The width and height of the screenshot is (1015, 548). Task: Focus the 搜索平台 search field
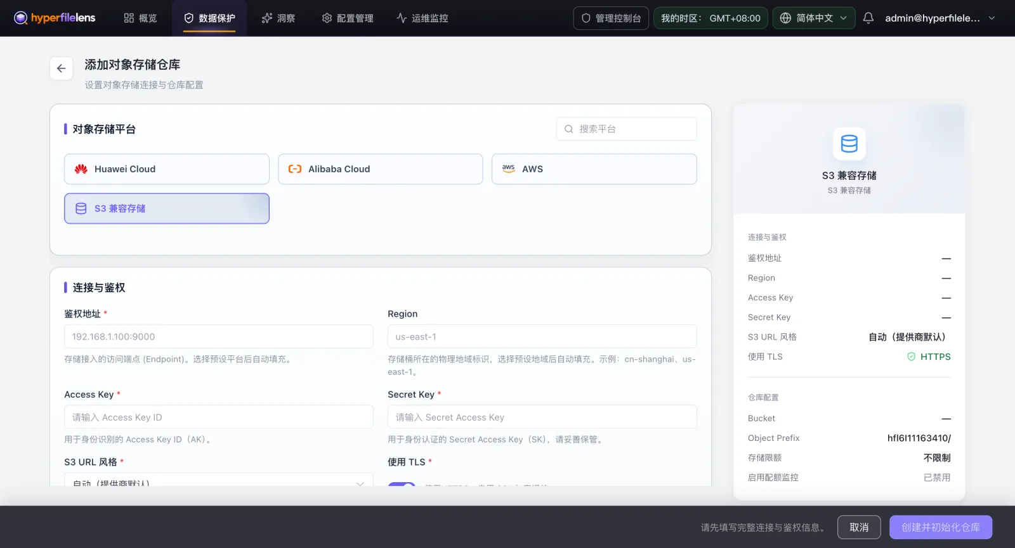(x=627, y=129)
